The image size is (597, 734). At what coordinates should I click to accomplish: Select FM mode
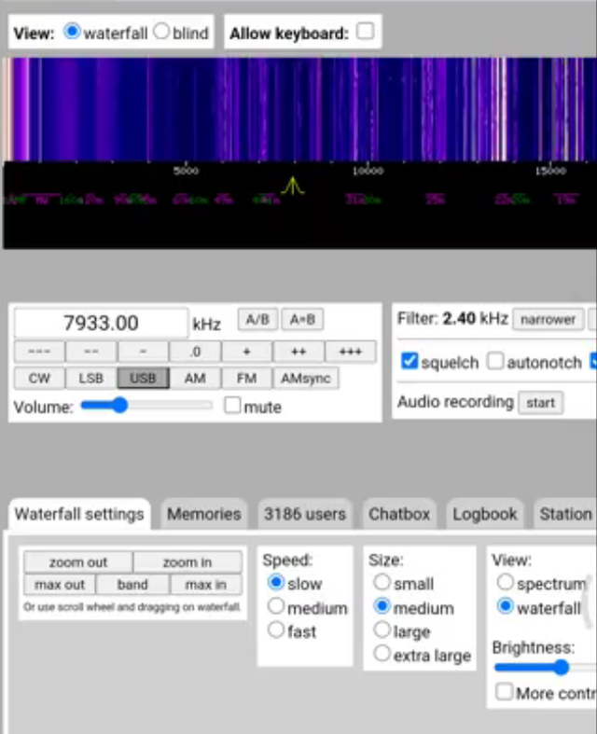247,379
